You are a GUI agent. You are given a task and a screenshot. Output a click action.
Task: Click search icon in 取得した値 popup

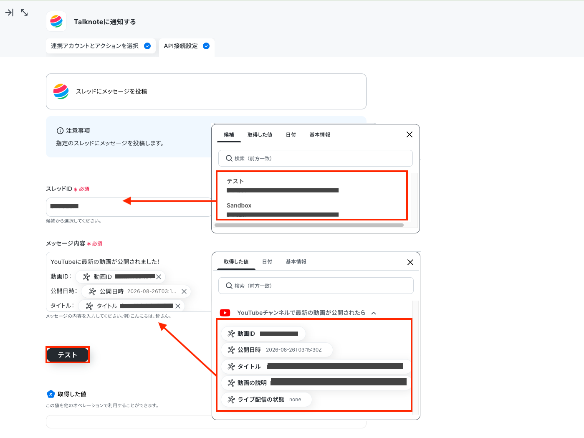(x=229, y=286)
